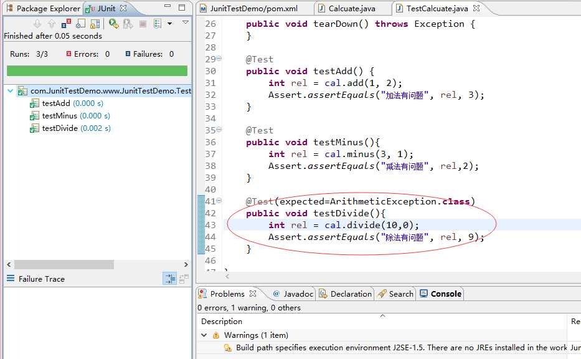Close the JUnit view tab

123,7
